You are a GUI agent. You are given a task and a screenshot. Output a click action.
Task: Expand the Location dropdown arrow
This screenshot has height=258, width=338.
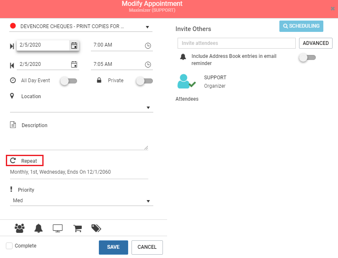(x=148, y=107)
